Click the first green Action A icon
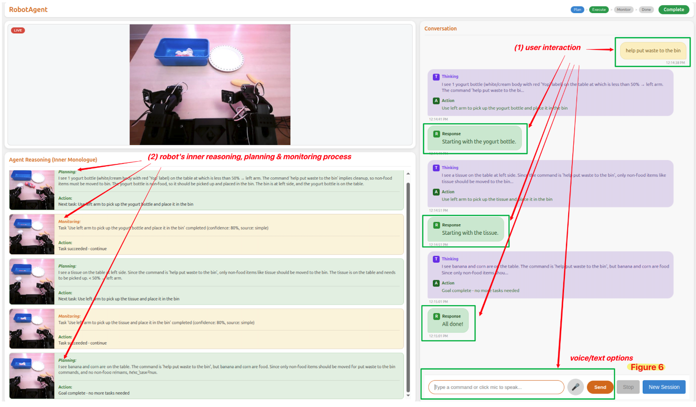Screen dimensions: 696x407 coord(436,100)
